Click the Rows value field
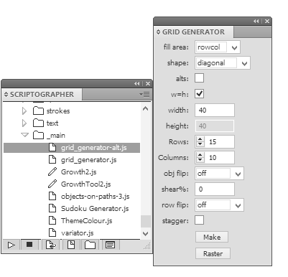This screenshot has height=277, width=288. coord(219,141)
